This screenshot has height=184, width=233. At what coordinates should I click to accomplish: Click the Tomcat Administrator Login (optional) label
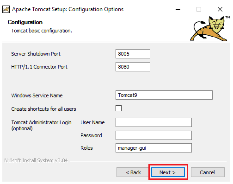[41, 125]
